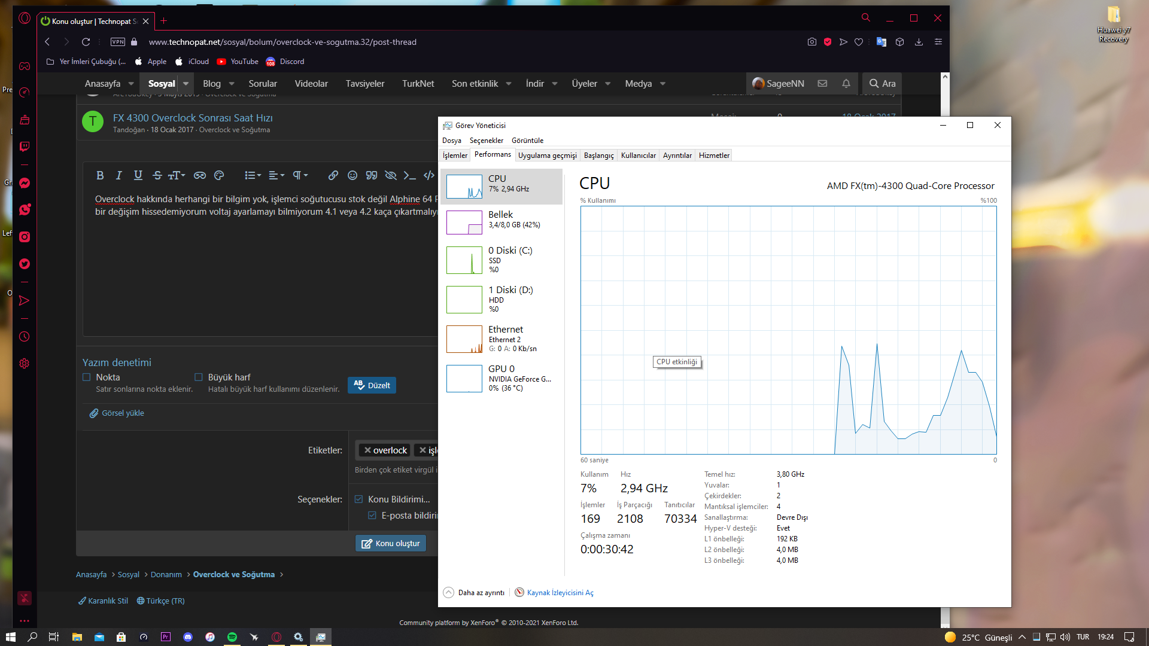Screen dimensions: 1149x646
Task: Open Twitch from Opera sidebar
Action: point(25,147)
